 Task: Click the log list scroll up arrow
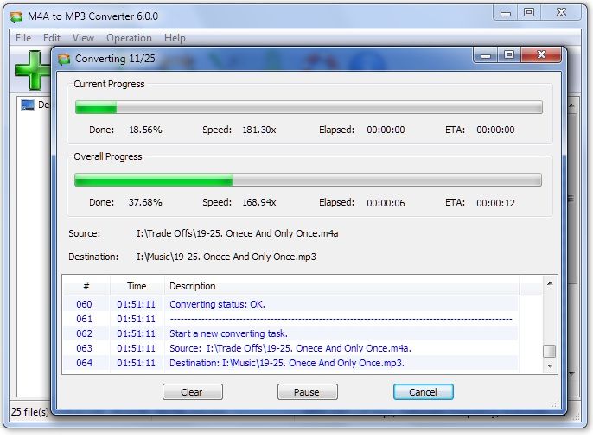pyautogui.click(x=550, y=283)
